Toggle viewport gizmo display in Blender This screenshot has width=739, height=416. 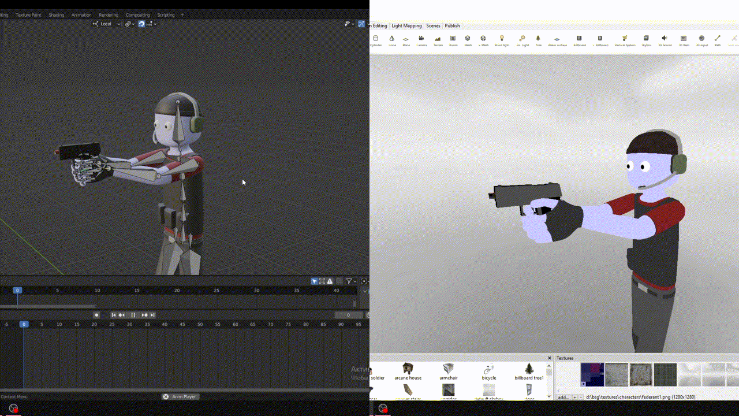(x=361, y=24)
